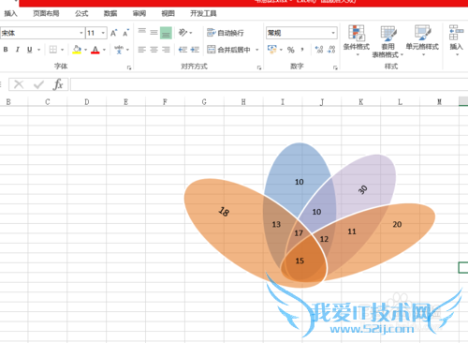Align text right
This screenshot has height=343, width=468.
166,50
